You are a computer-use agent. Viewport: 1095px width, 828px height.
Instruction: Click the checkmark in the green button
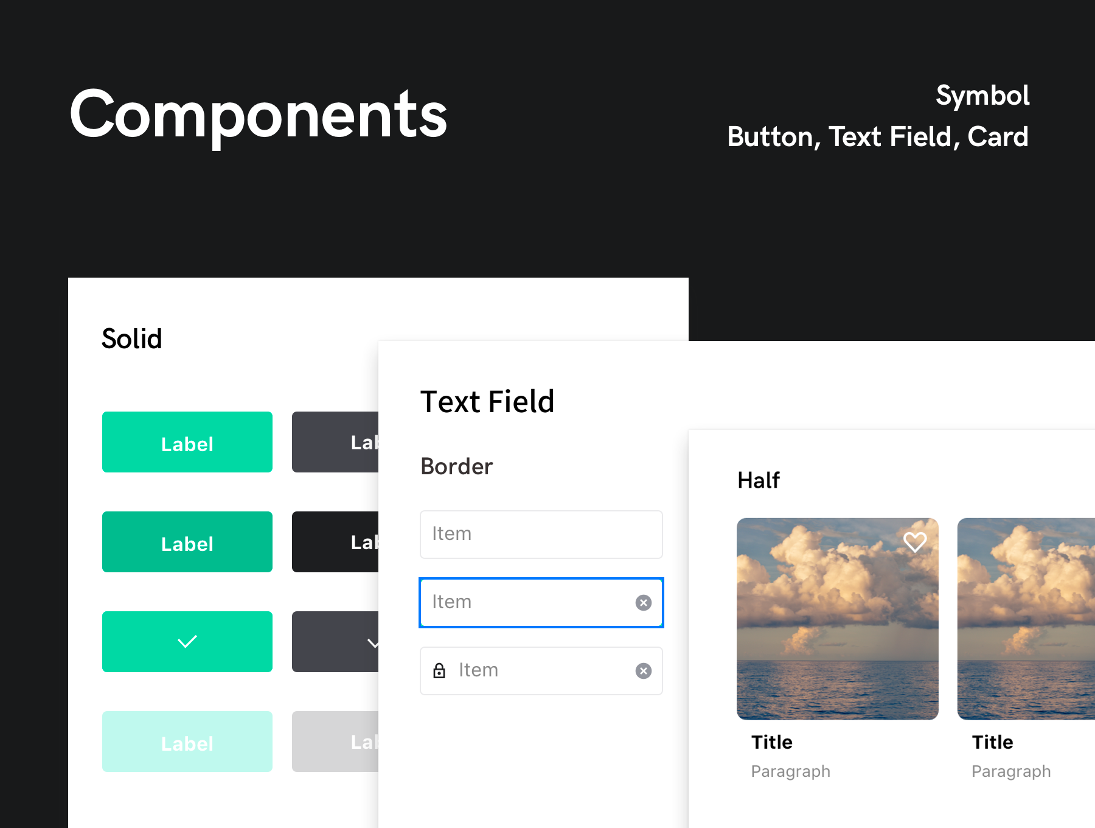[x=187, y=642]
